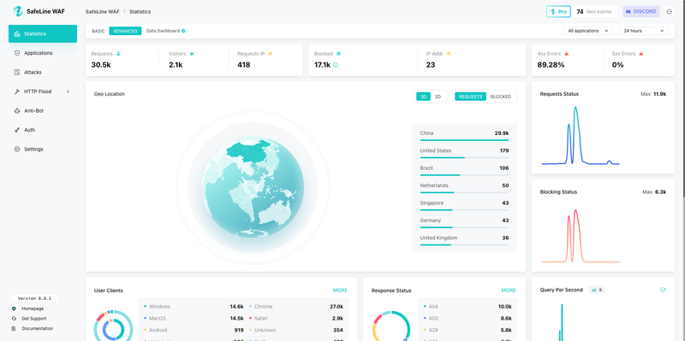
Task: Click the DISCORD button
Action: [640, 12]
